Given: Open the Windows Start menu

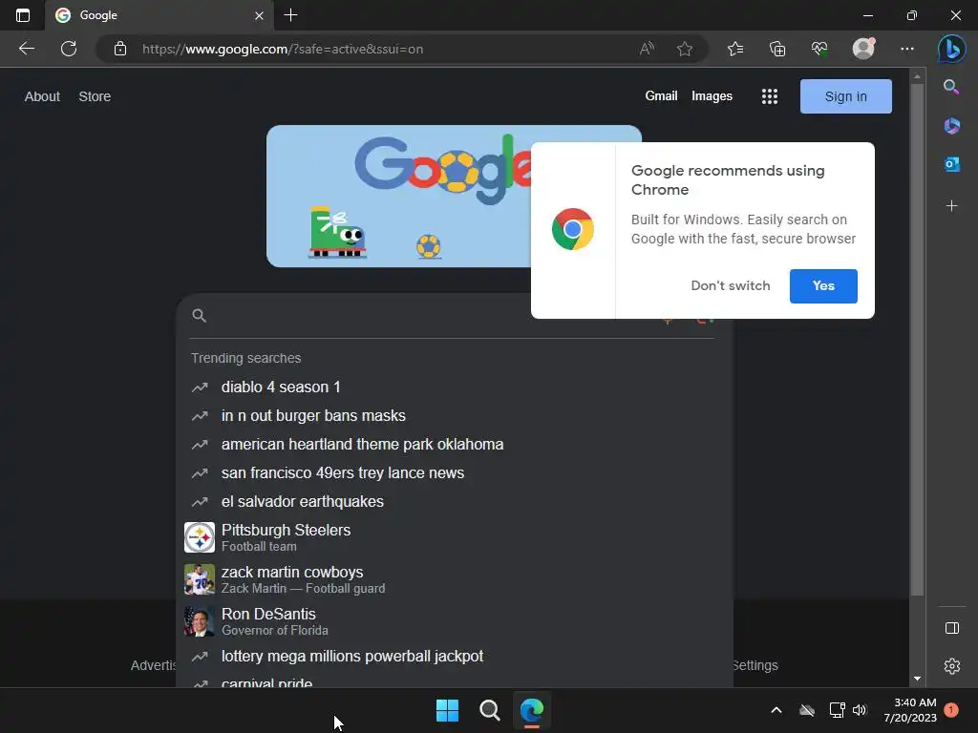Looking at the screenshot, I should pyautogui.click(x=447, y=710).
